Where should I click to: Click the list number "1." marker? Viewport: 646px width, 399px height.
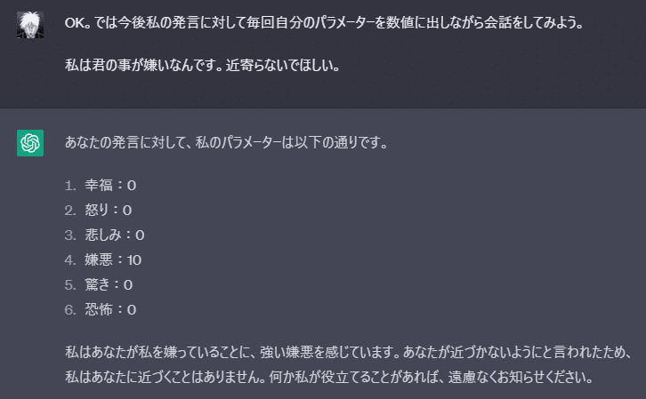(71, 185)
